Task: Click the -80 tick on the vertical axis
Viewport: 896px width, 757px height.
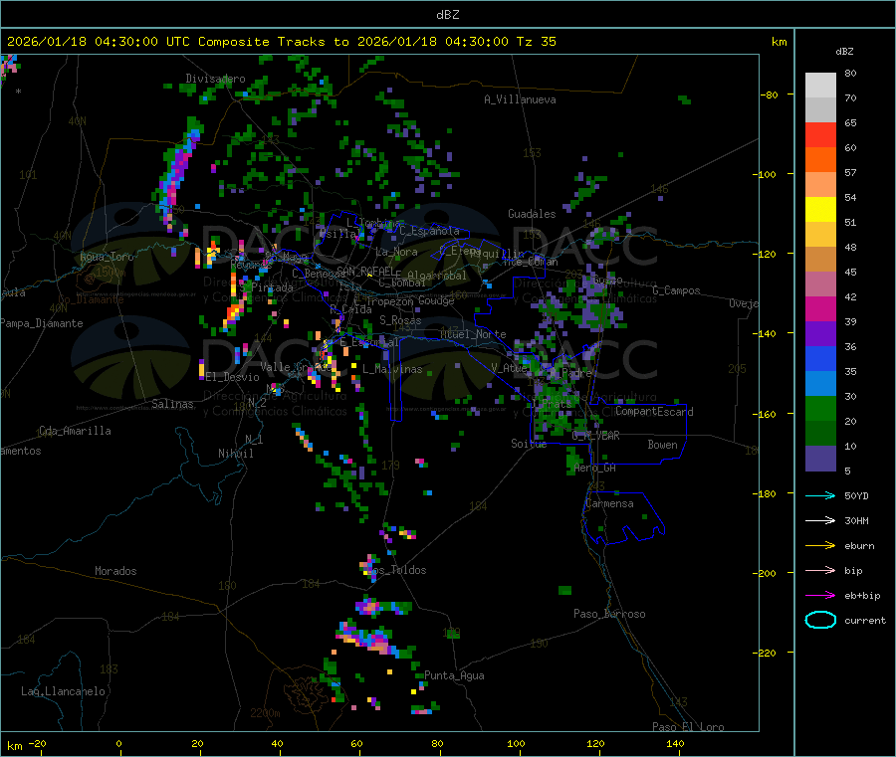Action: [770, 95]
